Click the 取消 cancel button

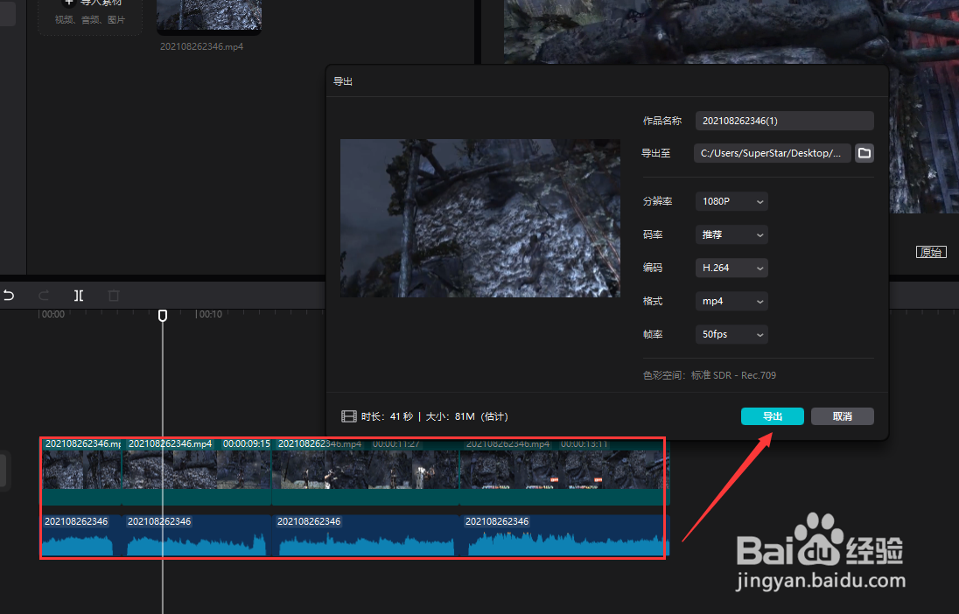tap(842, 415)
